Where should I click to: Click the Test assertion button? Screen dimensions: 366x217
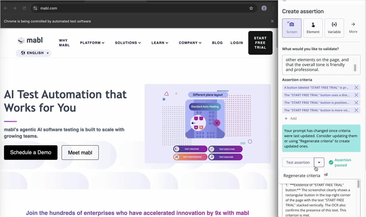(x=298, y=162)
